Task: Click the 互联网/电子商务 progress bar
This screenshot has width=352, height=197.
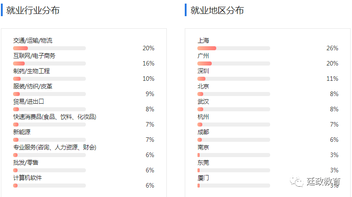Action: coord(49,63)
